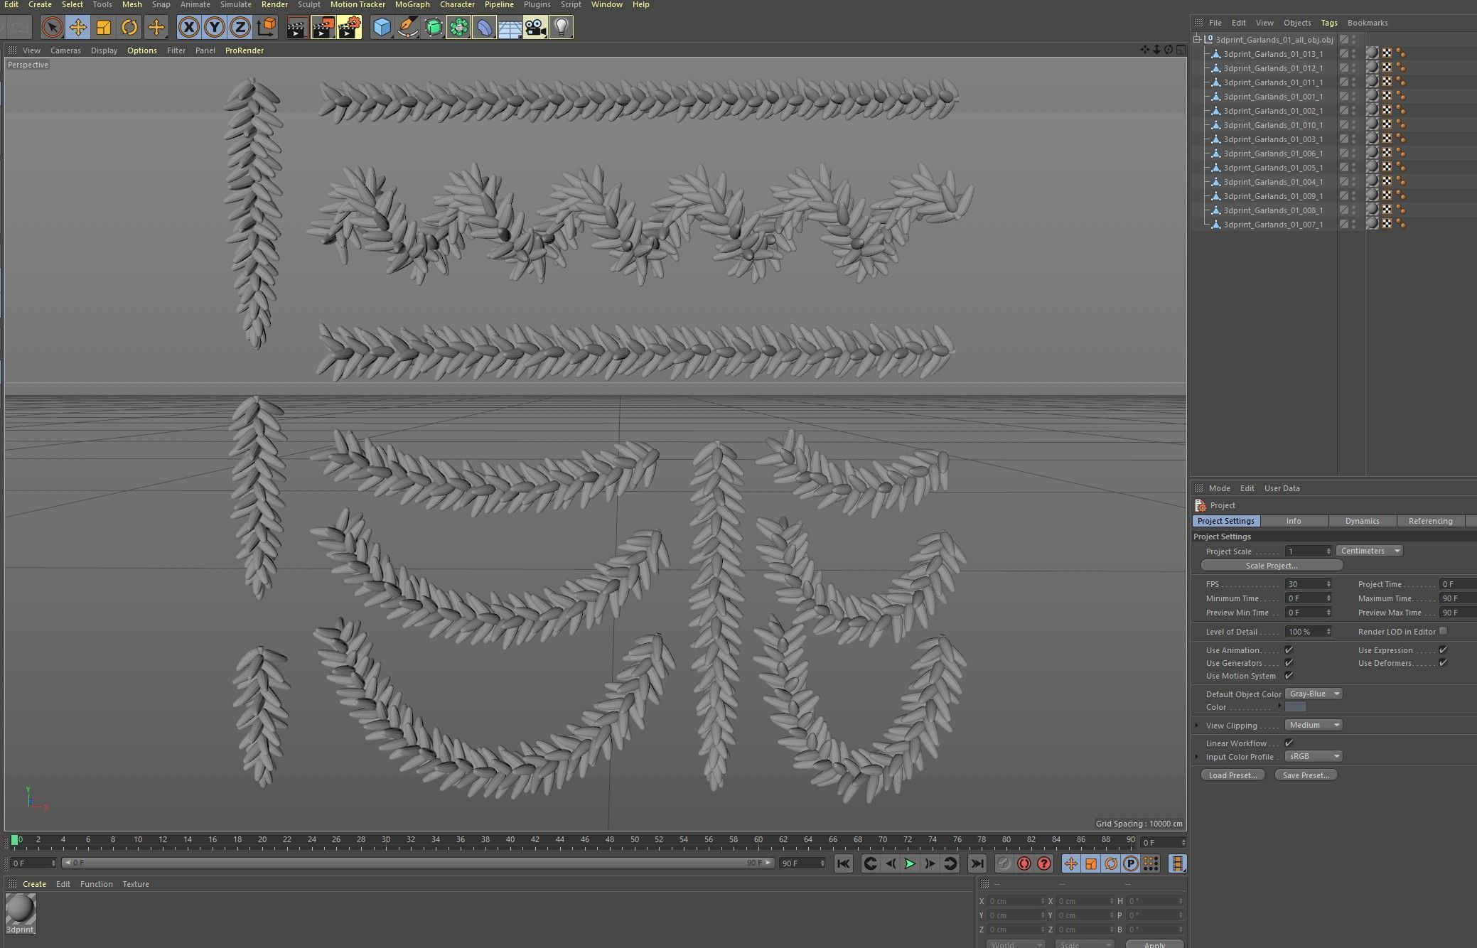Render the active view
The height and width of the screenshot is (948, 1477).
point(297,28)
